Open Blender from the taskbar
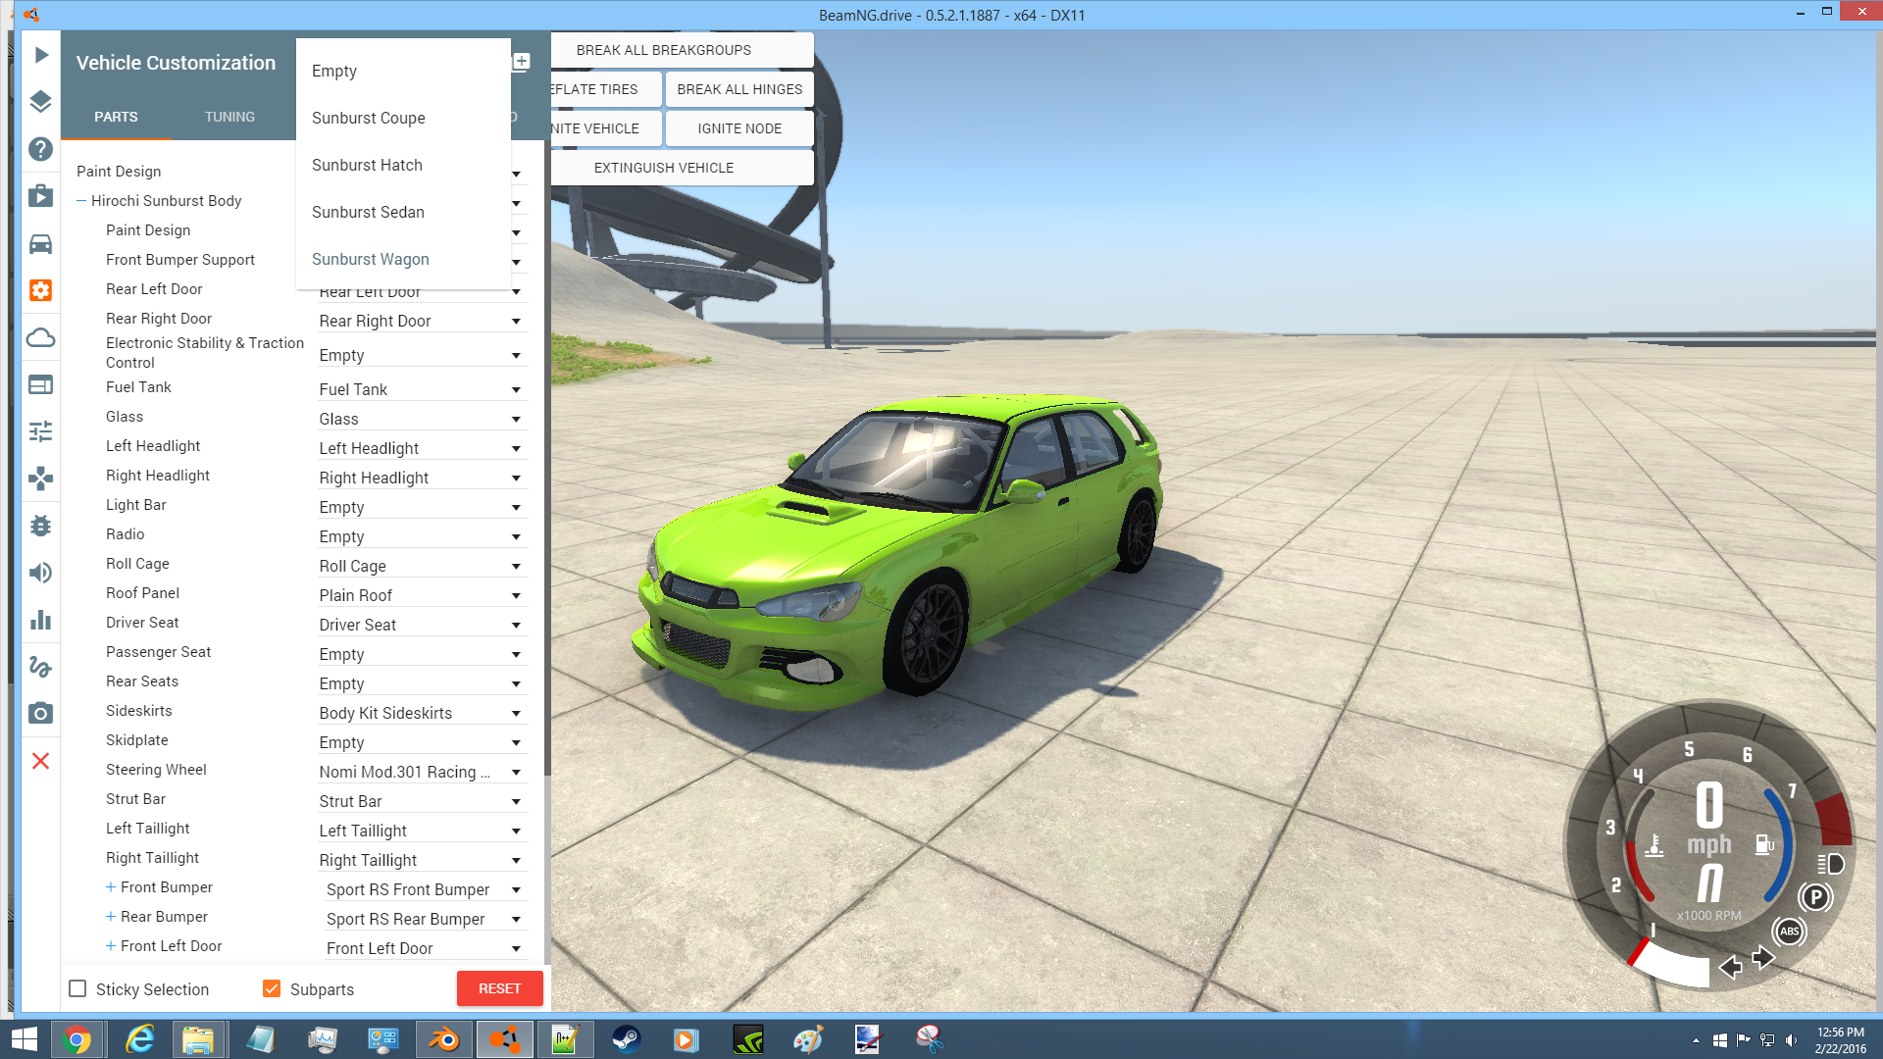The height and width of the screenshot is (1059, 1883). pos(443,1039)
